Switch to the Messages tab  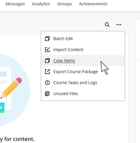[15, 4]
